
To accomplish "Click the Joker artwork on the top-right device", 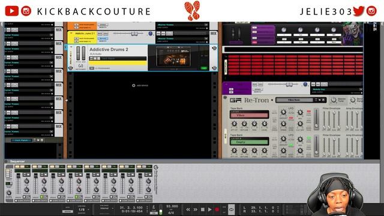I will point(353,34).
